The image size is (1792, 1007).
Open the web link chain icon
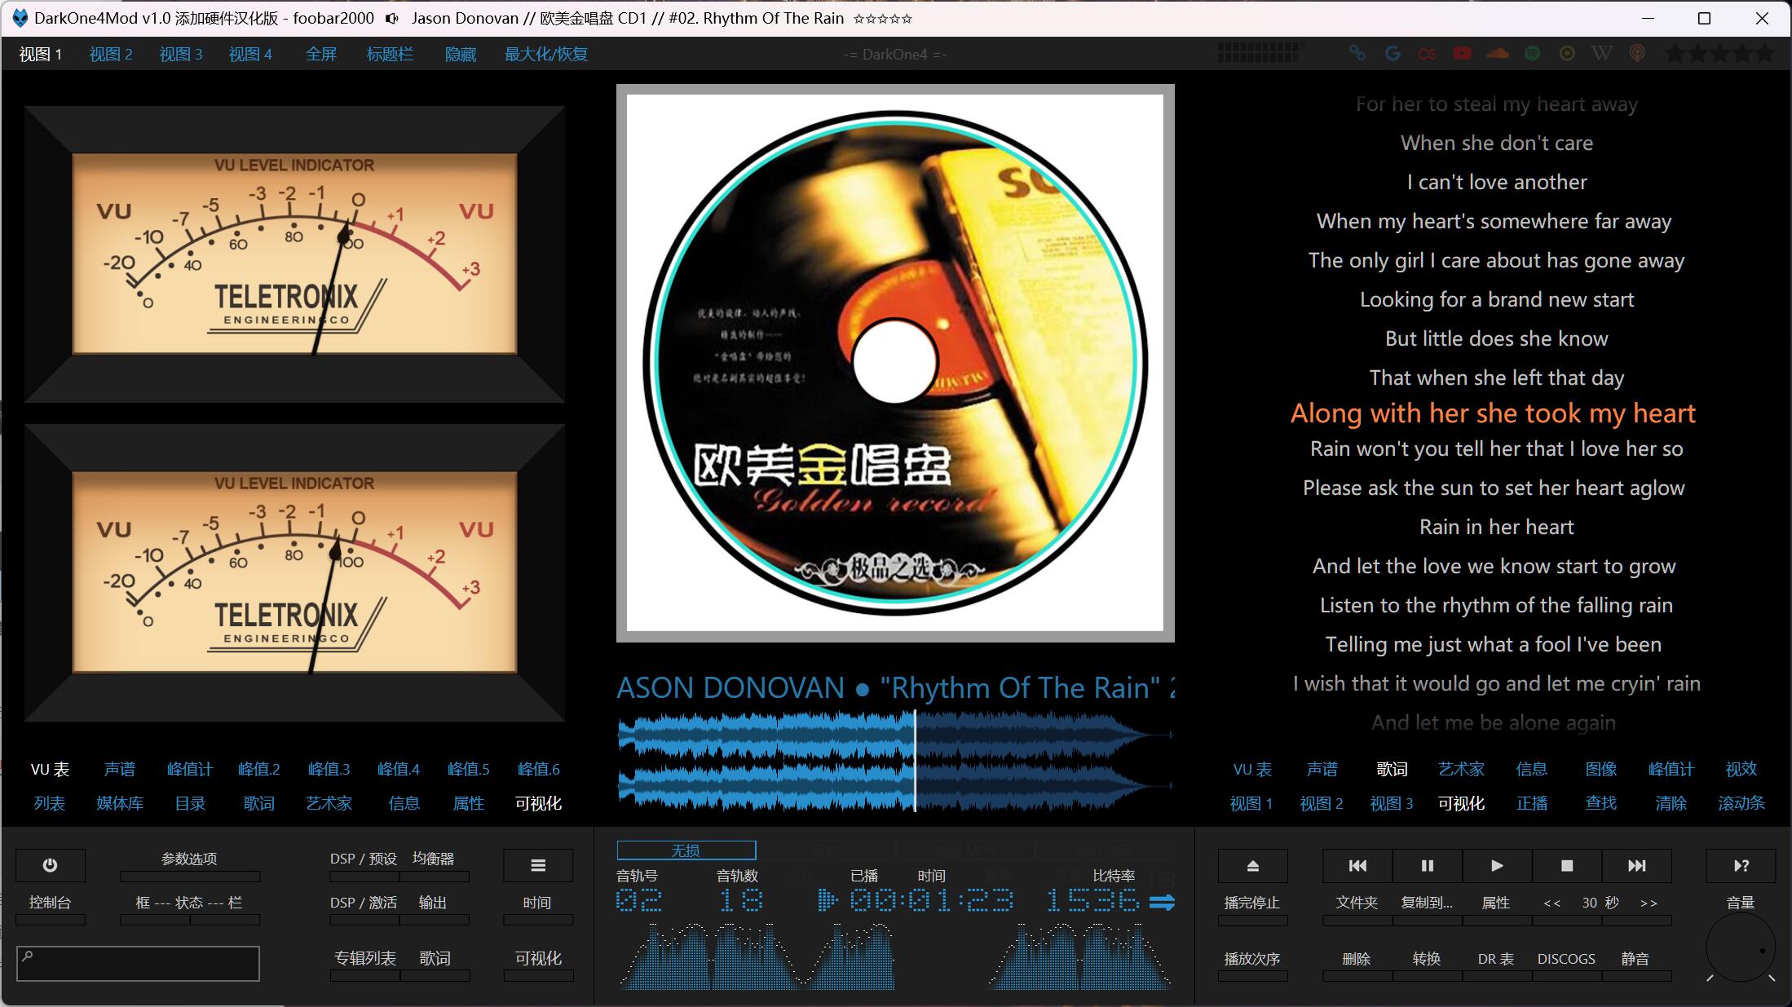(x=1357, y=54)
